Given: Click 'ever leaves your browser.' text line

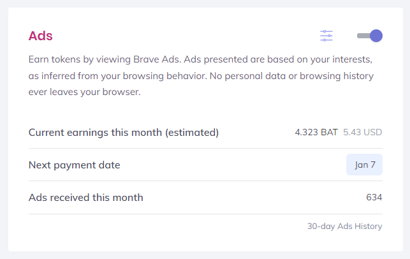Looking at the screenshot, I should pos(84,92).
